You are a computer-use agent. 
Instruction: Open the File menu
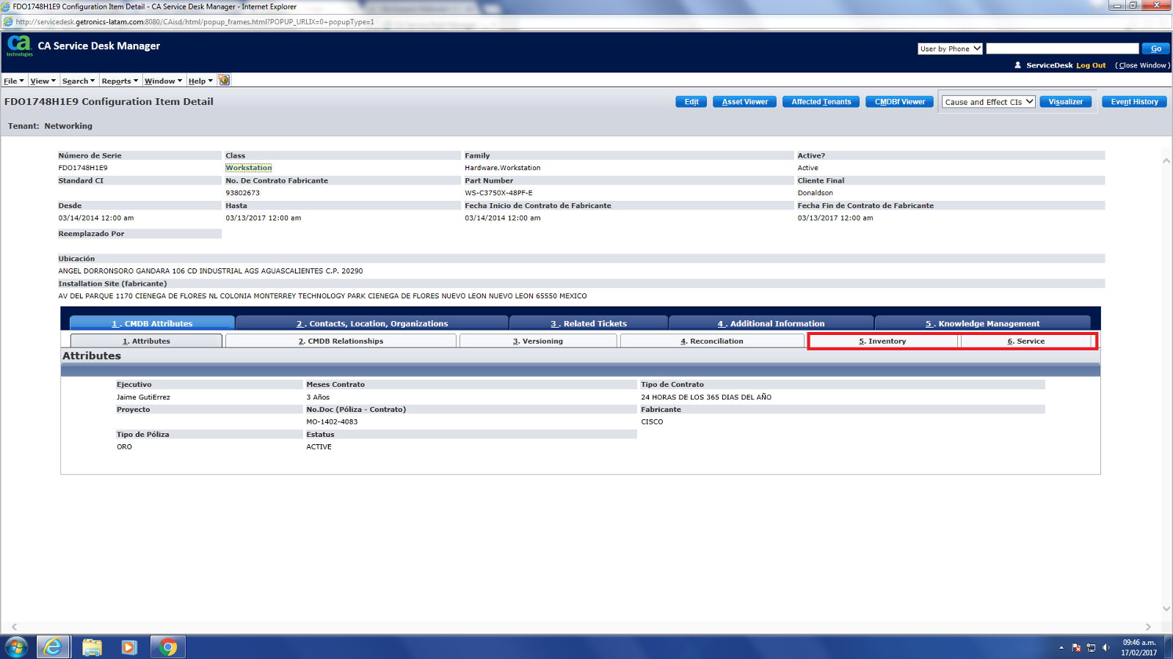[x=14, y=81]
